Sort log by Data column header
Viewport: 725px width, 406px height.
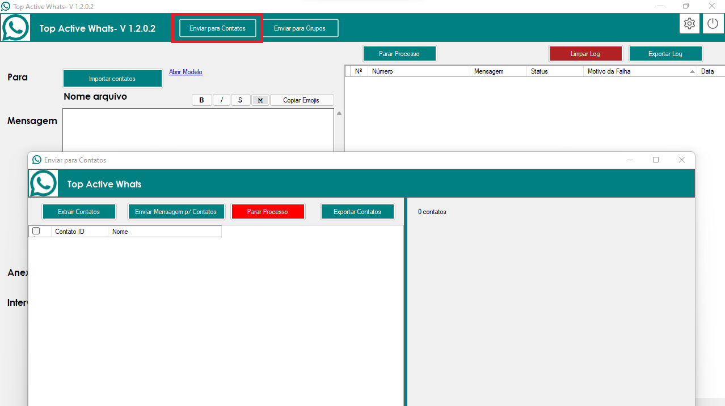click(711, 71)
